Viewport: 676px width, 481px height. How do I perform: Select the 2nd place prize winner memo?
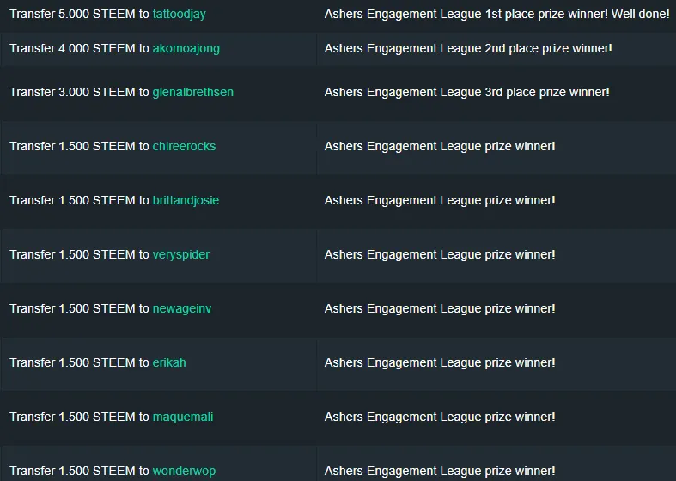468,48
